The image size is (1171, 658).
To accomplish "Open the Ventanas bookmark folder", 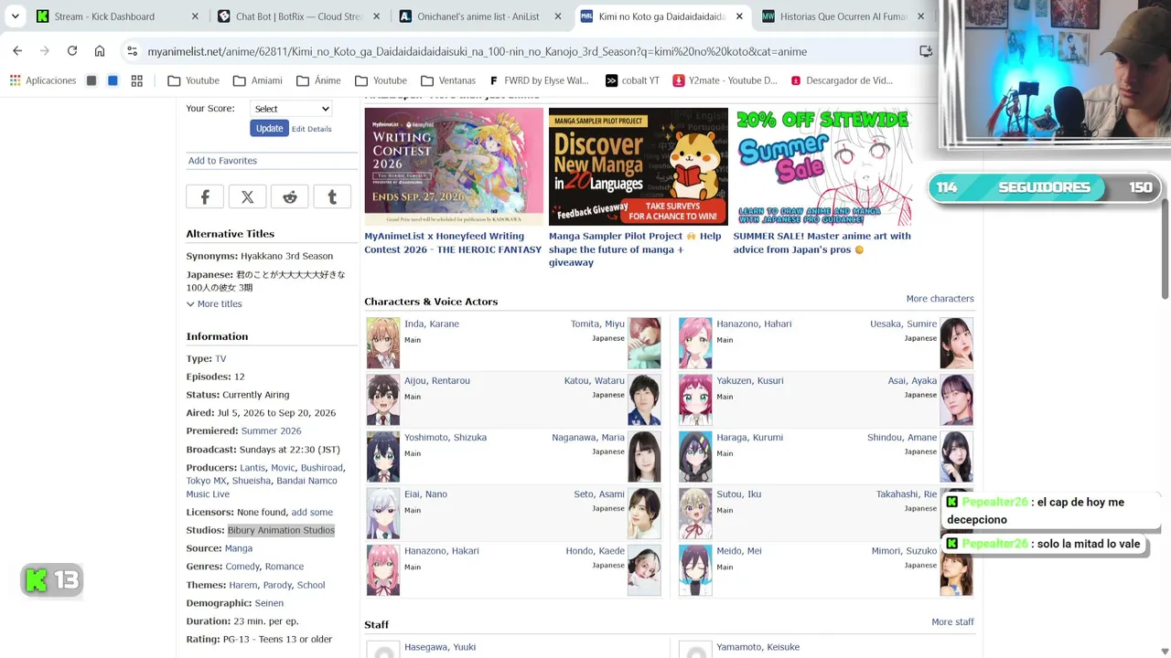I will point(447,80).
